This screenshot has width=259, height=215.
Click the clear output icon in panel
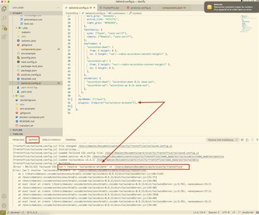coord(242,140)
